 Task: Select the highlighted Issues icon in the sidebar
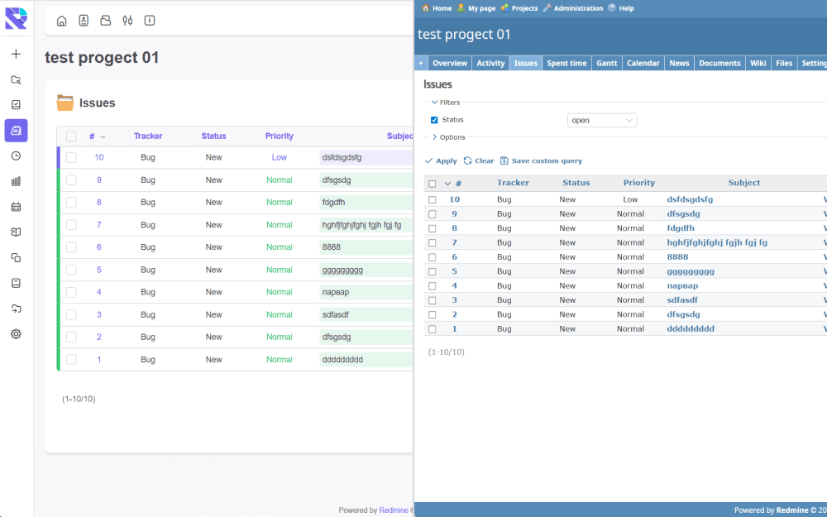coord(16,131)
